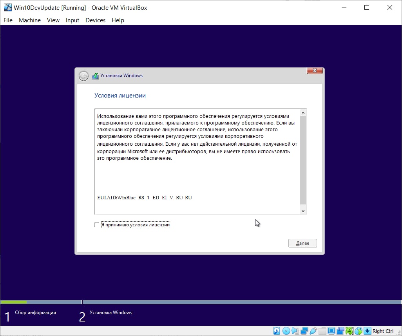This screenshot has width=402, height=336.
Task: Minimize the VirtualBox window
Action: [x=344, y=7]
